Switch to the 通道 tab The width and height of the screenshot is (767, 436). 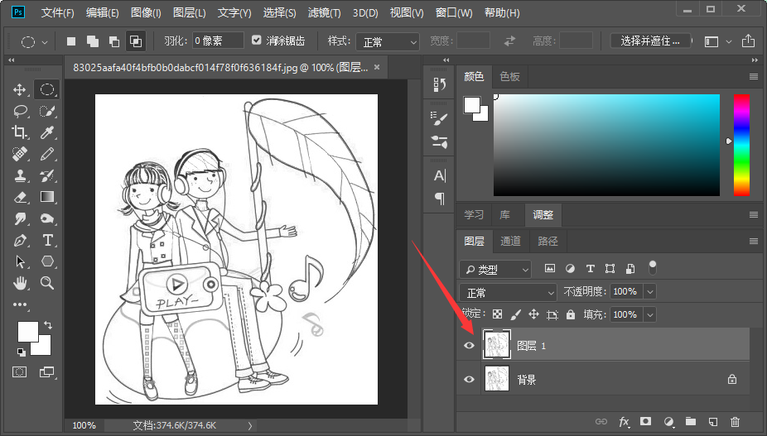pos(510,241)
